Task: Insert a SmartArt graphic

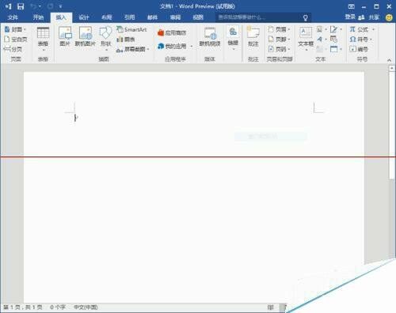Action: [x=131, y=29]
